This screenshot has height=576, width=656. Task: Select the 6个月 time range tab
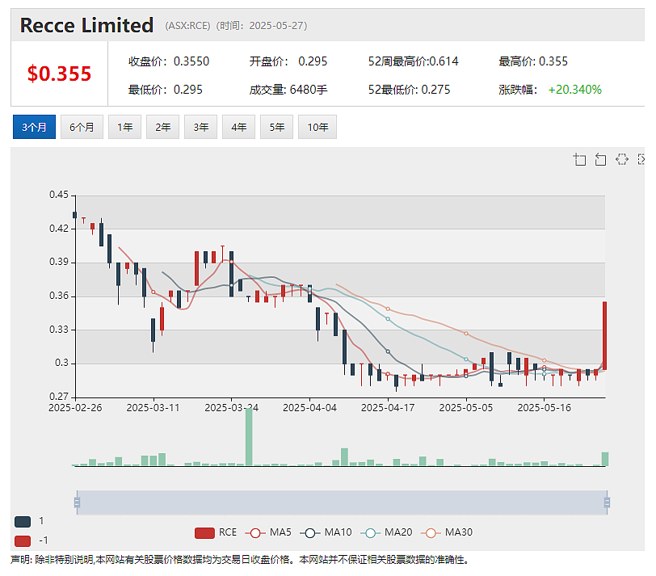tap(82, 127)
